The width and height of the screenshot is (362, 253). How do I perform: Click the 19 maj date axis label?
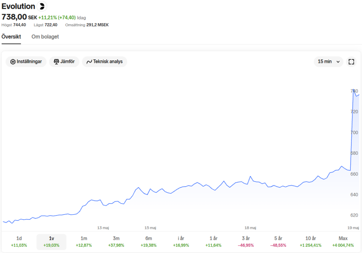353,228
